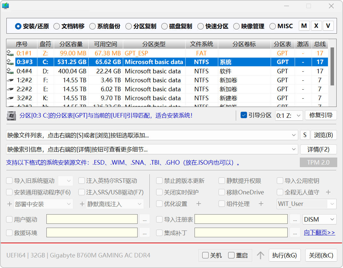
Task: Click the X toolbar button
Action: pyautogui.click(x=316, y=26)
